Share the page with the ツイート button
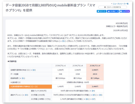The width and height of the screenshot is (135, 104). (102, 11)
